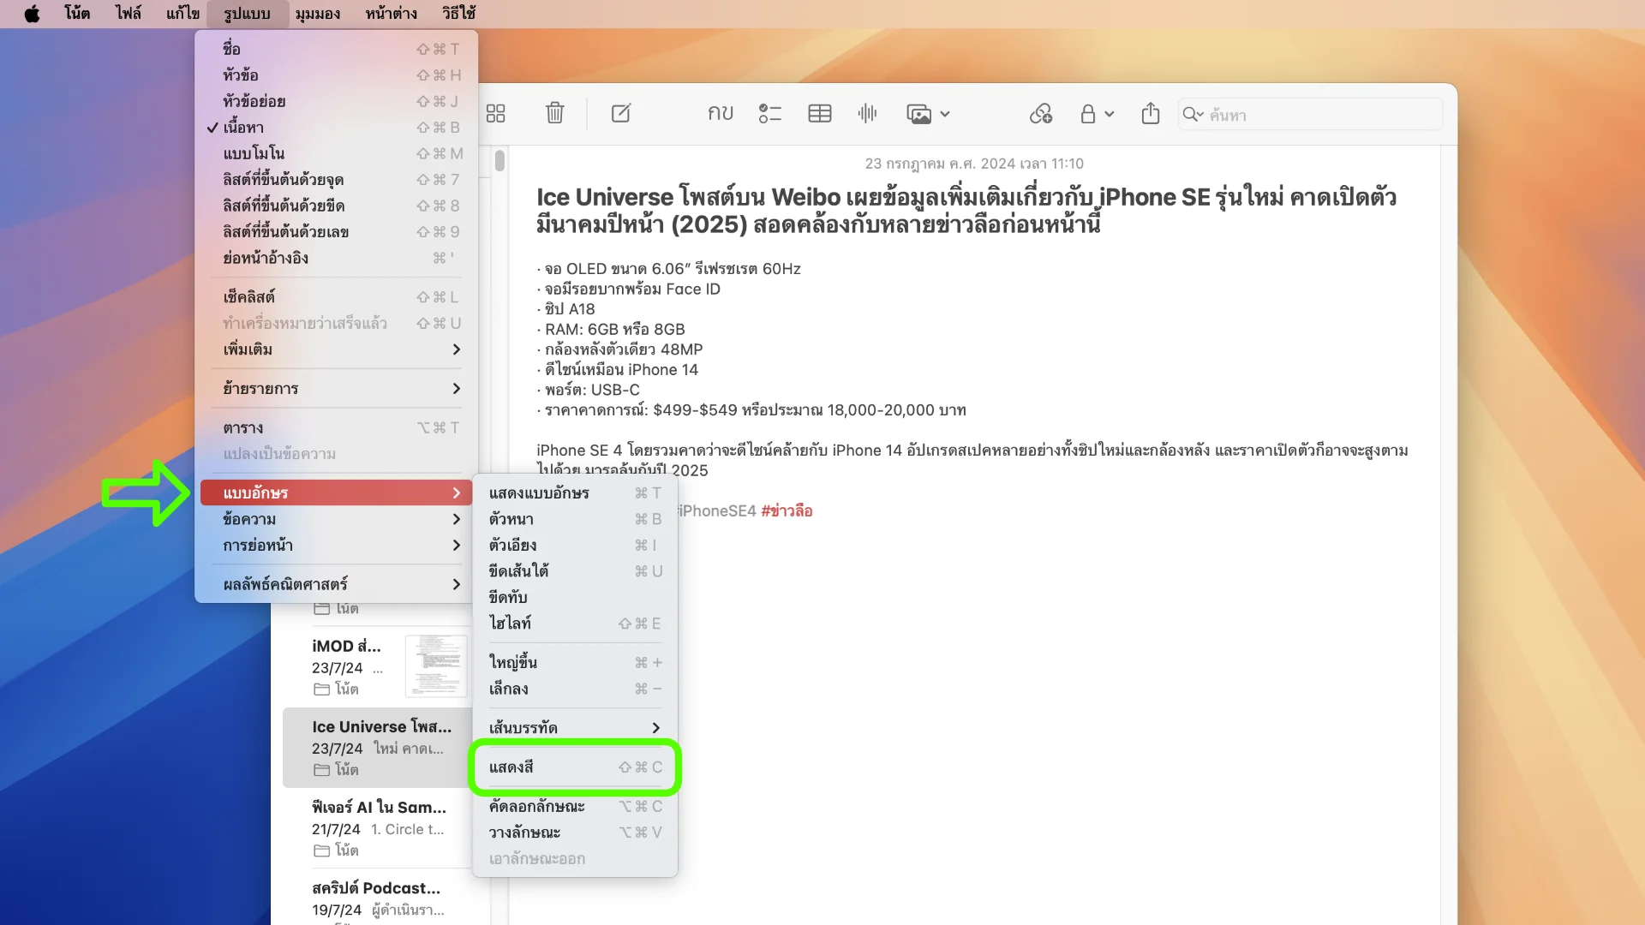
Task: Open the lock note dropdown
Action: tap(1096, 113)
